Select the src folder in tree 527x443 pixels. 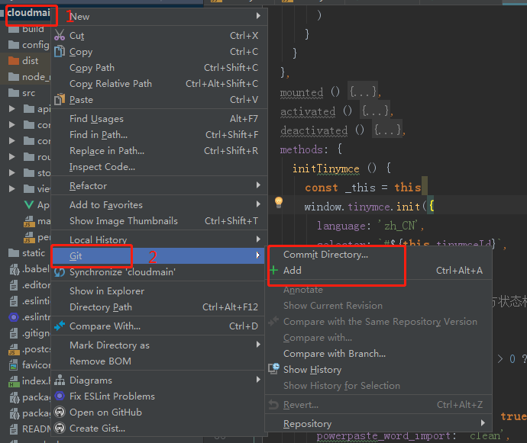28,93
